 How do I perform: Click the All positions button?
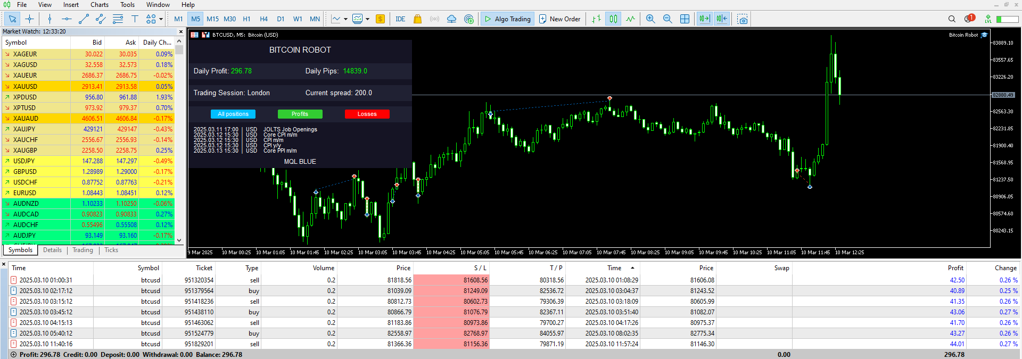233,114
